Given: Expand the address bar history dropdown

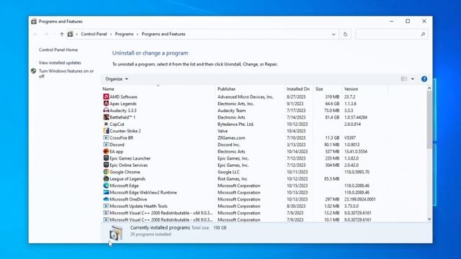Looking at the screenshot, I should pos(334,34).
